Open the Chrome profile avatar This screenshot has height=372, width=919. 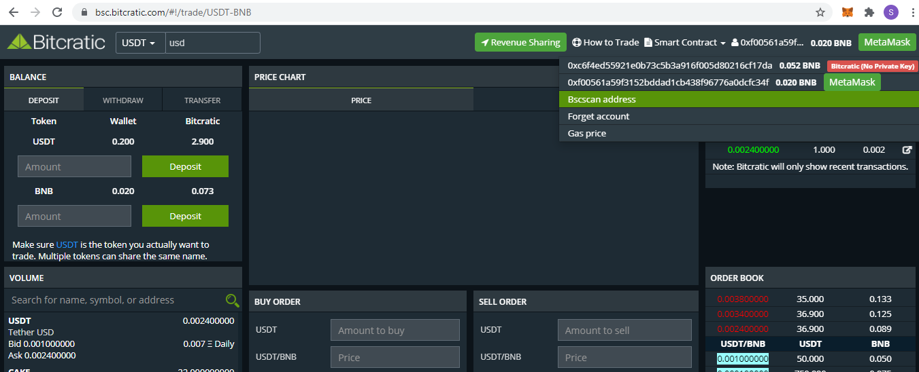(x=890, y=12)
